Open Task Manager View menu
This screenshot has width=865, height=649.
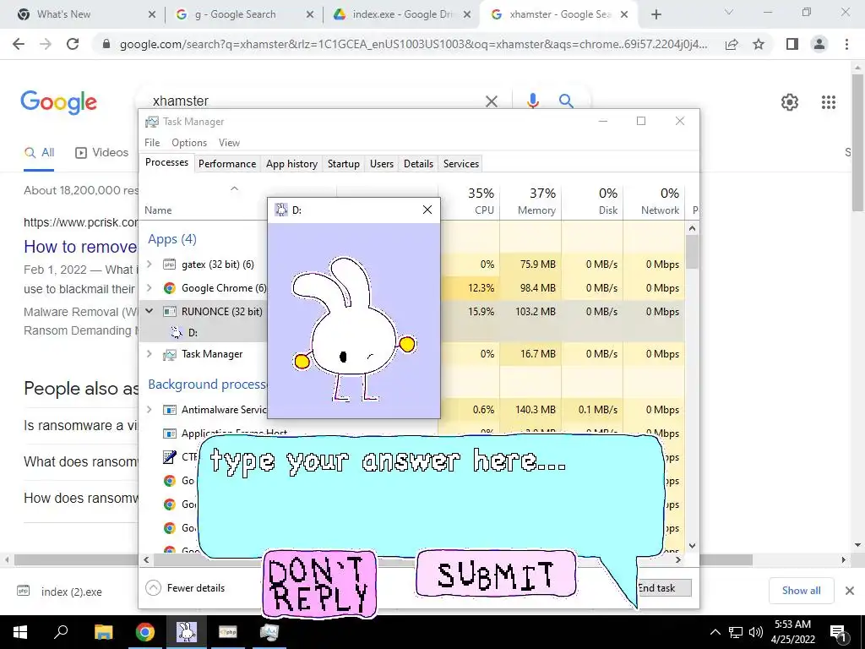[x=229, y=142]
